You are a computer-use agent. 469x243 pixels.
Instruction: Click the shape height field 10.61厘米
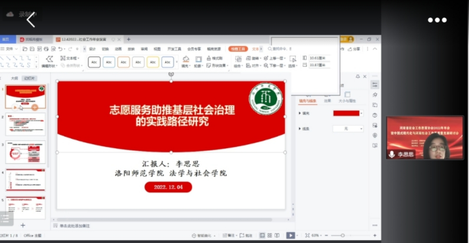[319, 58]
